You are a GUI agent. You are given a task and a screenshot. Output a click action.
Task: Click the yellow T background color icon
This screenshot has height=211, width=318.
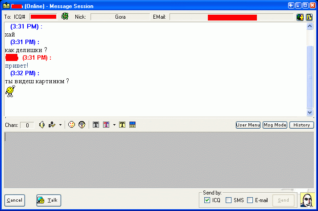tap(122, 125)
